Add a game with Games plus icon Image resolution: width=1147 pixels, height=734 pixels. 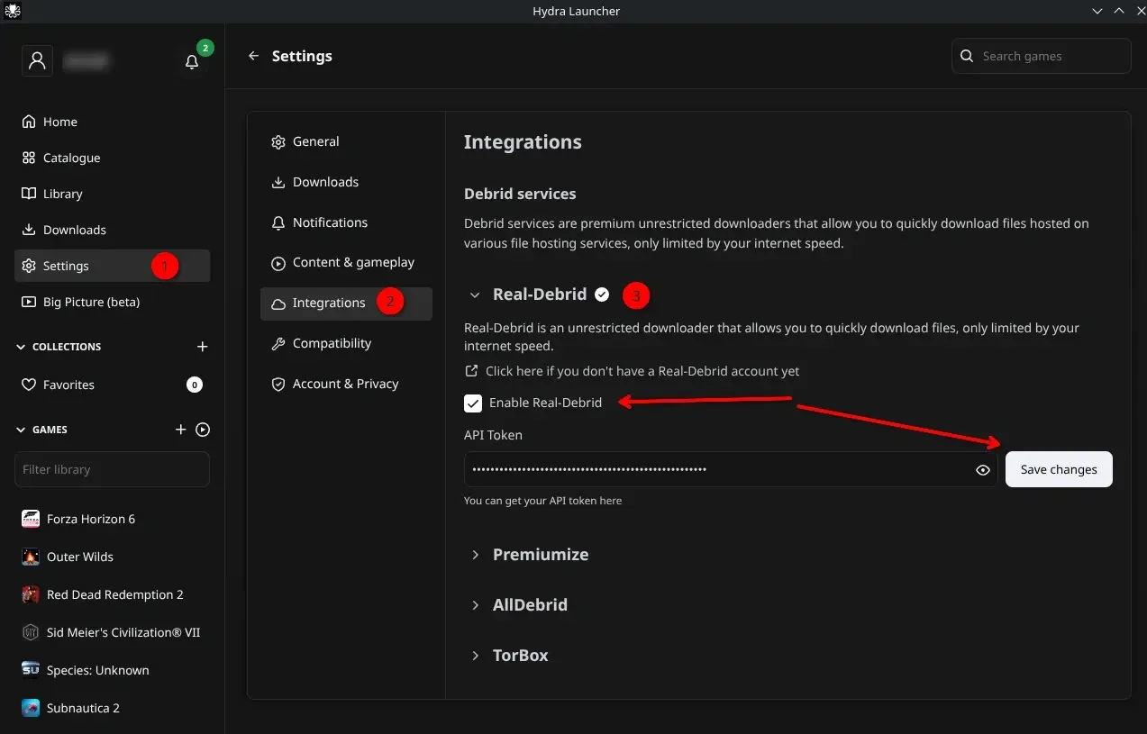pyautogui.click(x=180, y=430)
